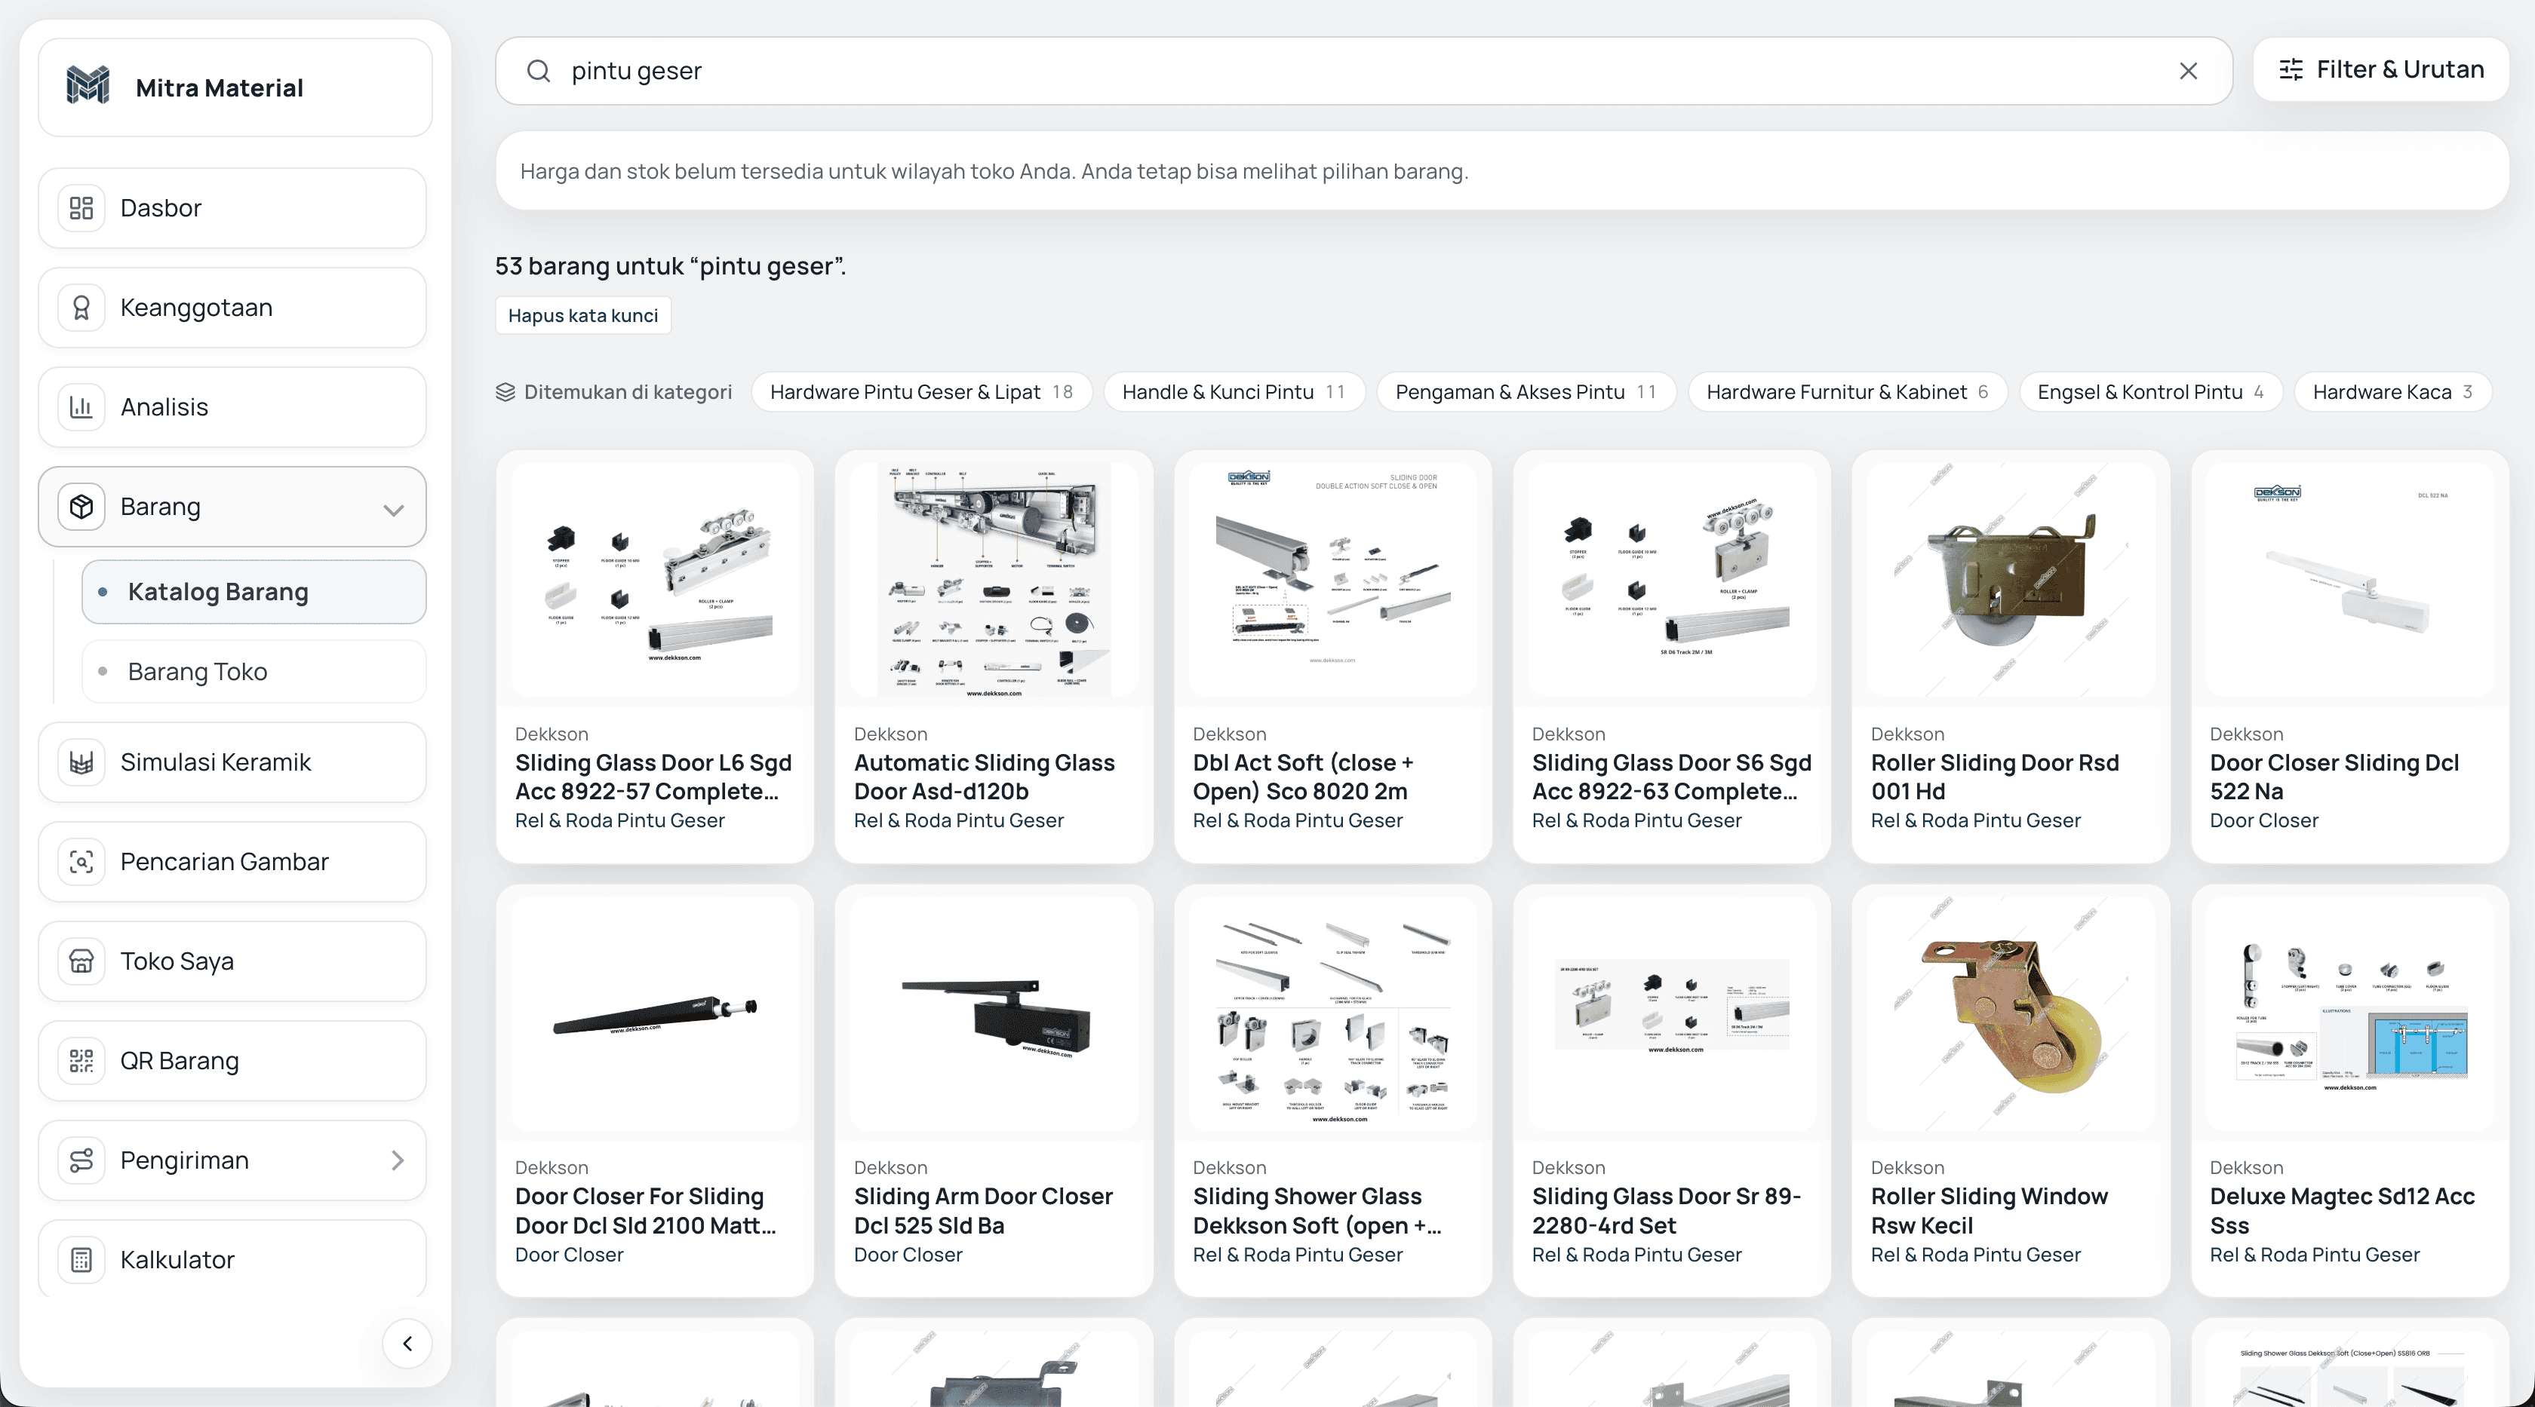Click Deluxe Magtec Sd12 Acc Sss title
The image size is (2535, 1407).
tap(2342, 1212)
